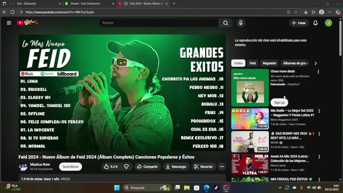Viewport: 343px width, 193px height.
Task: Click the taskbar Búsqueda search box
Action: 147,188
